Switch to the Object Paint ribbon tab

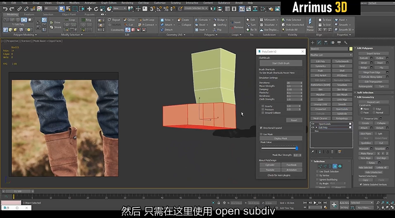pyautogui.click(x=69, y=14)
